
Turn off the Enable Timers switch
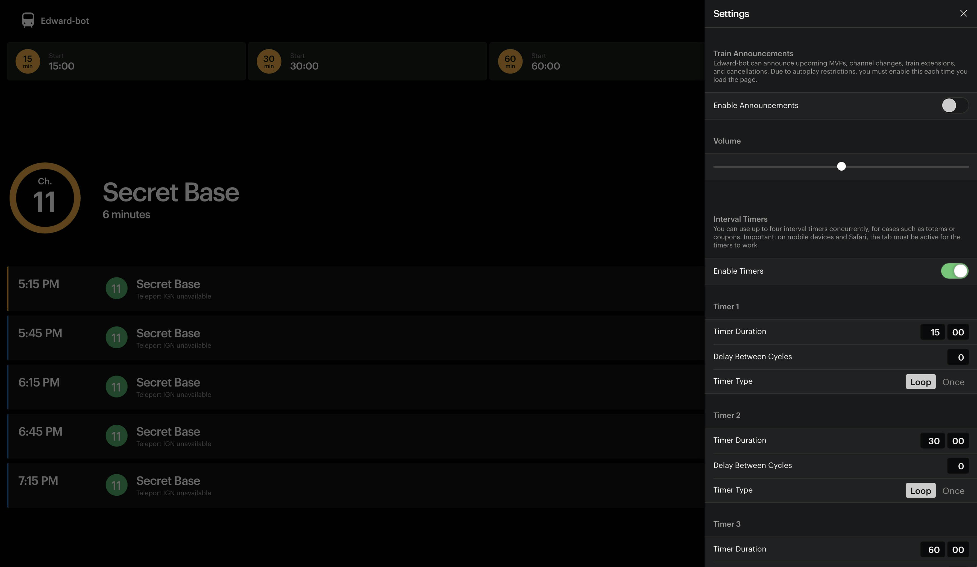tap(955, 271)
